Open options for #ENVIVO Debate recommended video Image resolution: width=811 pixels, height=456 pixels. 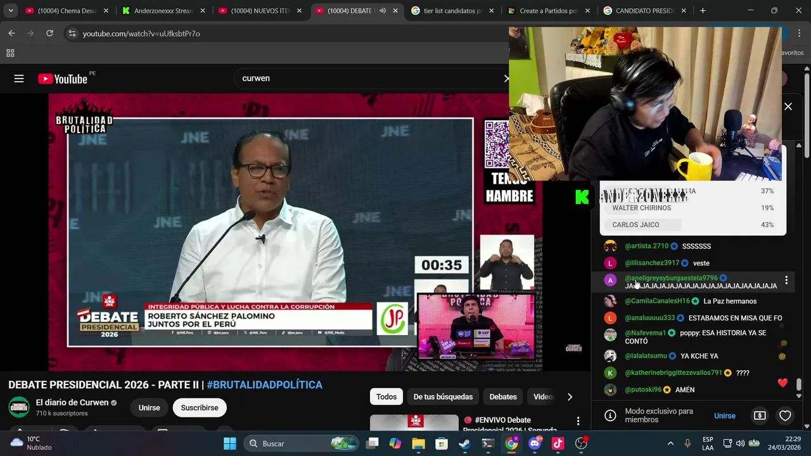pos(578,421)
